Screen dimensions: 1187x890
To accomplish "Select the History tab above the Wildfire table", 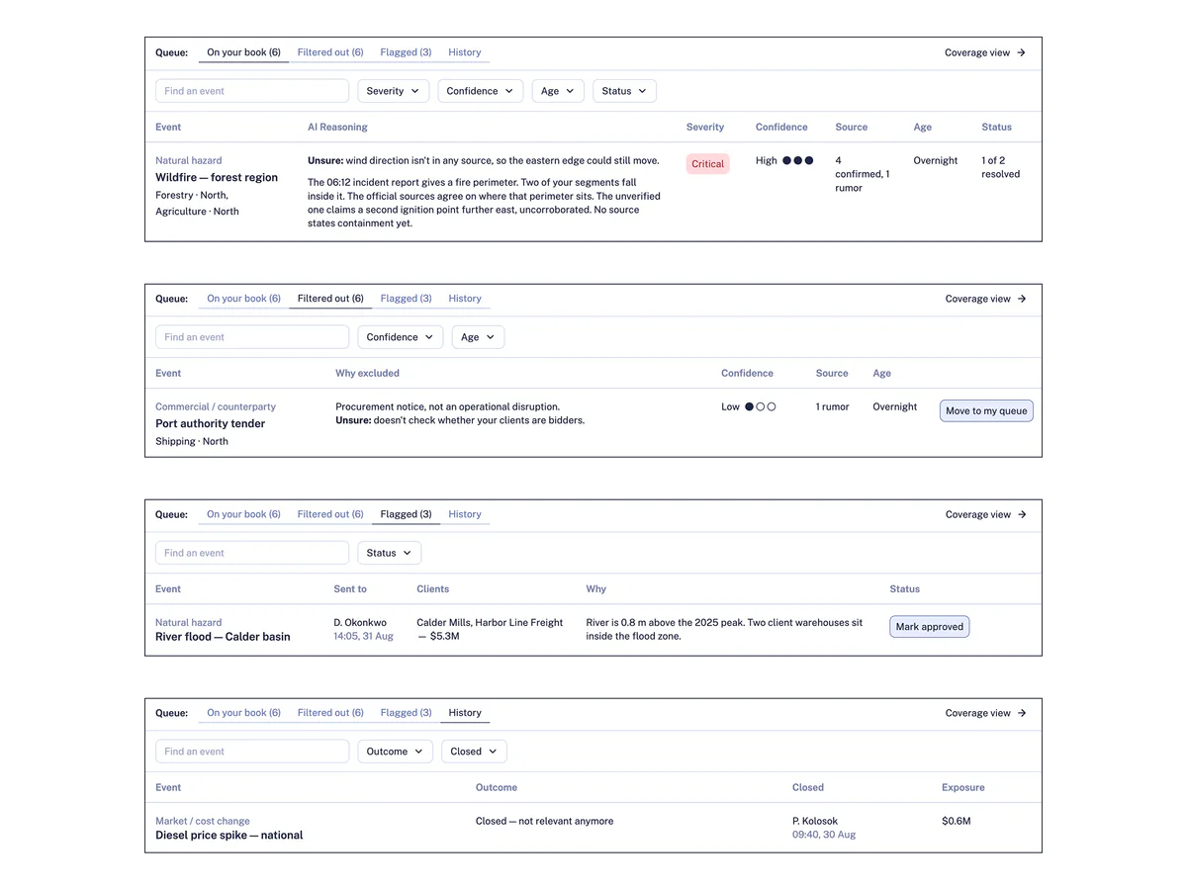I will 465,52.
